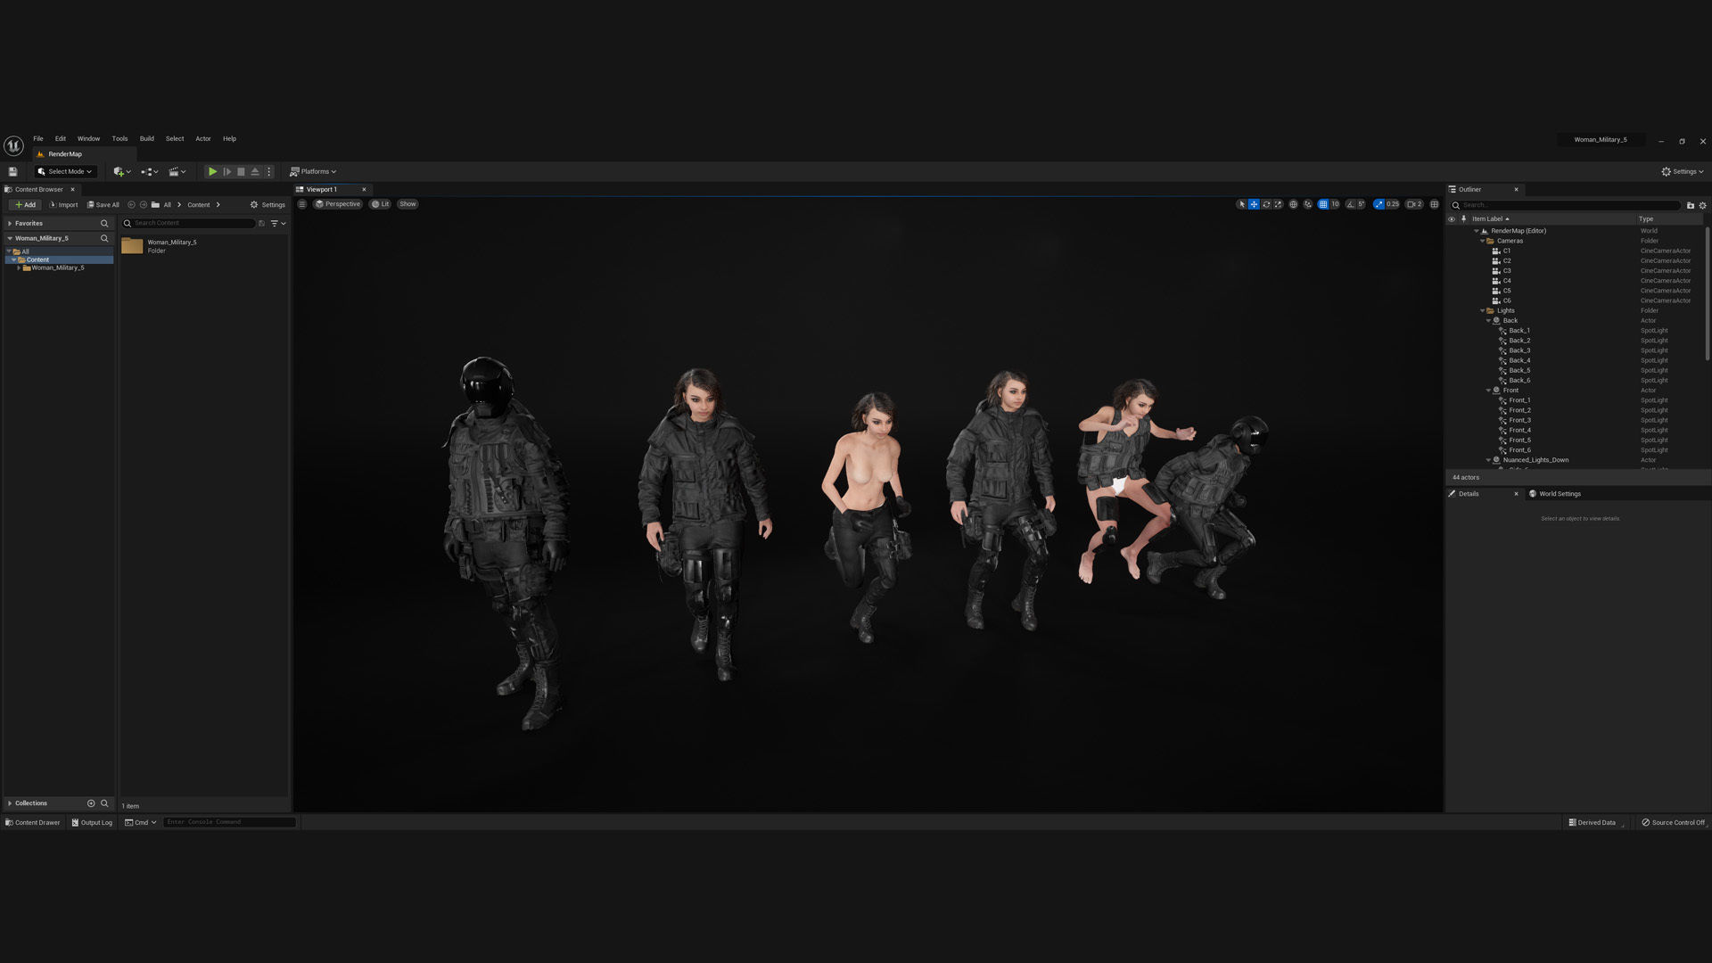
Task: Open the Lit view mode menu
Action: (381, 203)
